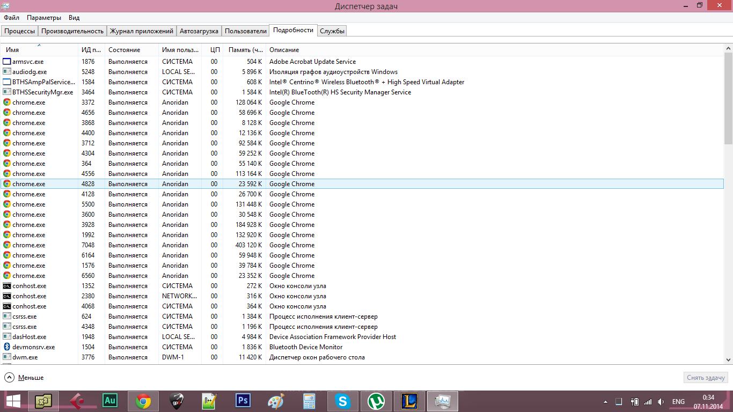Sort by the Память column header
Image resolution: width=733 pixels, height=412 pixels.
pyautogui.click(x=244, y=50)
